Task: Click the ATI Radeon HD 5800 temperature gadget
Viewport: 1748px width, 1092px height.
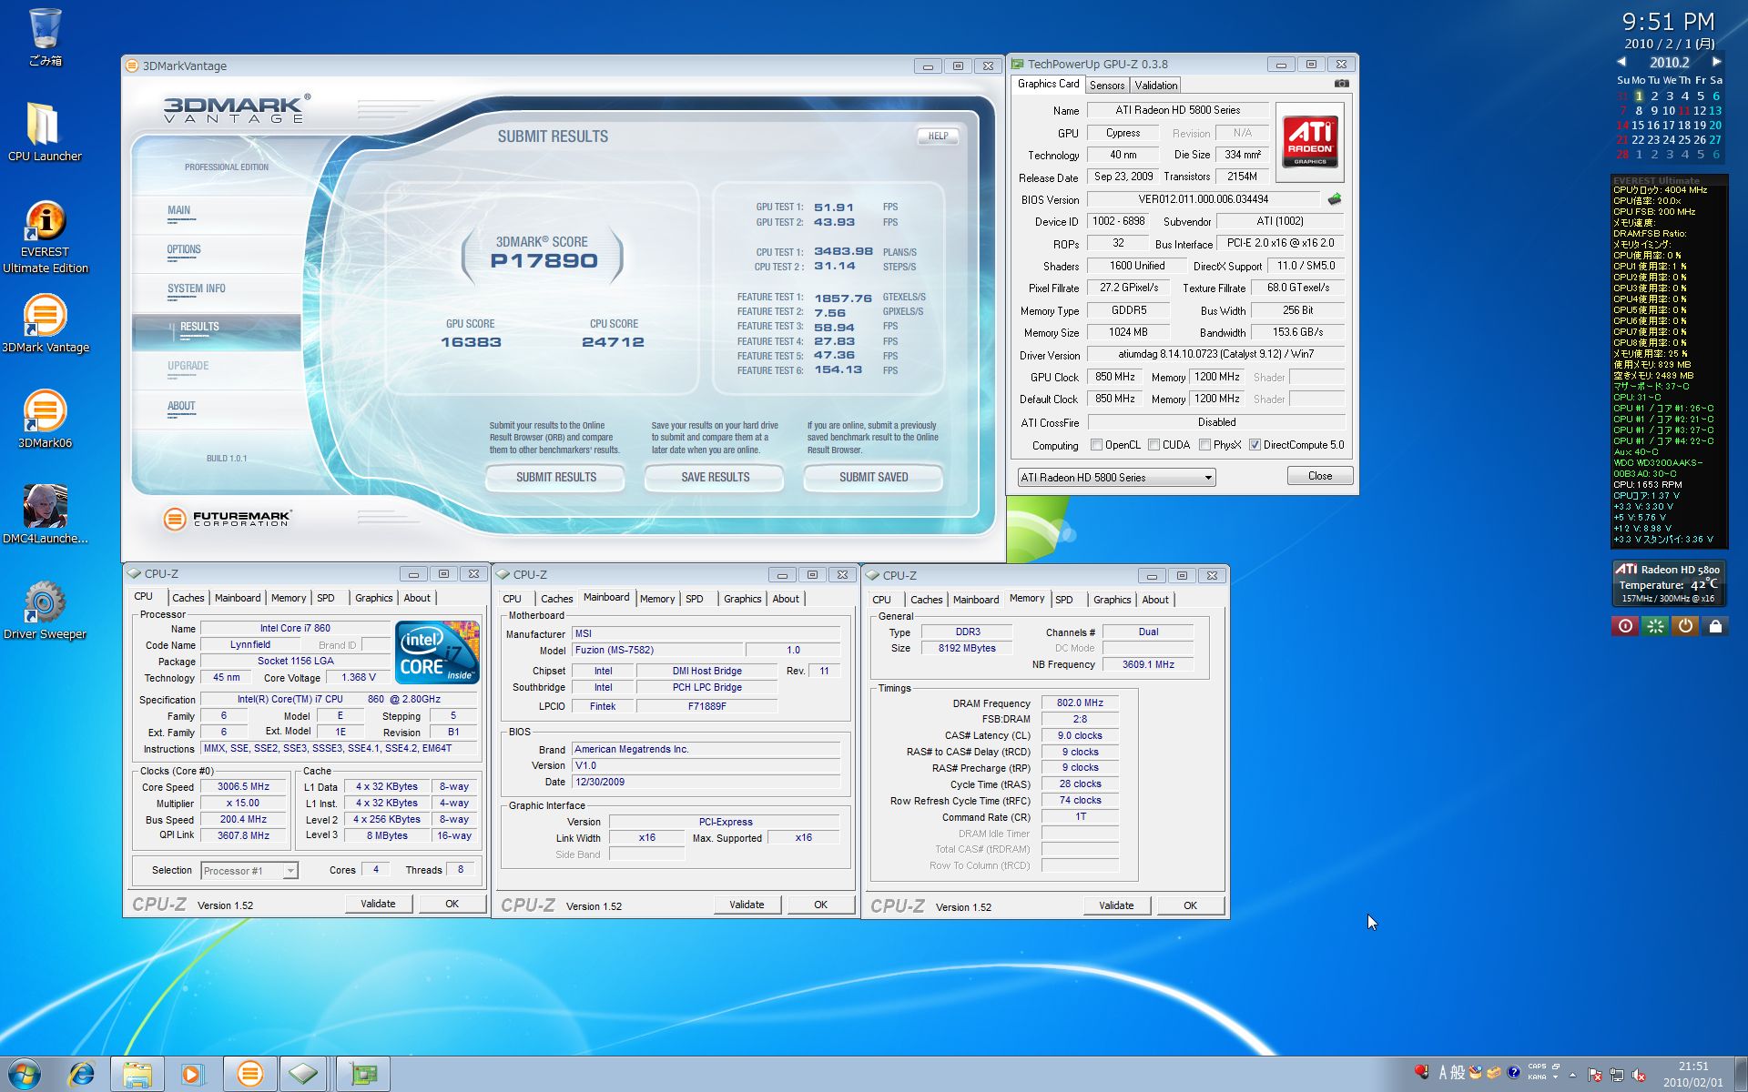Action: tap(1668, 583)
